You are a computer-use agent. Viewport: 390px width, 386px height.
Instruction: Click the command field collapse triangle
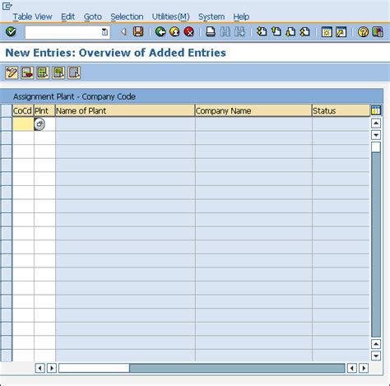click(x=123, y=32)
